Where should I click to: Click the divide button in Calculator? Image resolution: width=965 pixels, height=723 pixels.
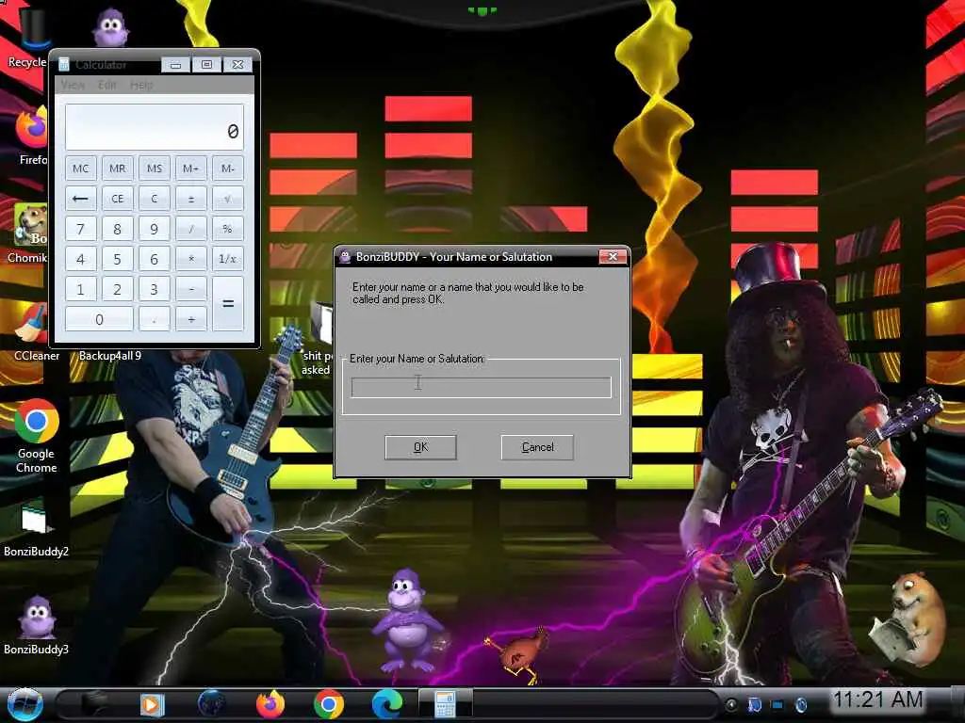[x=190, y=229]
